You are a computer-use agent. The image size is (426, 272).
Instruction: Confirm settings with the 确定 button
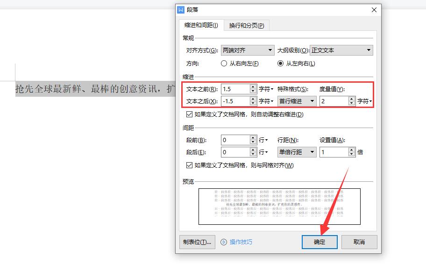(x=319, y=242)
